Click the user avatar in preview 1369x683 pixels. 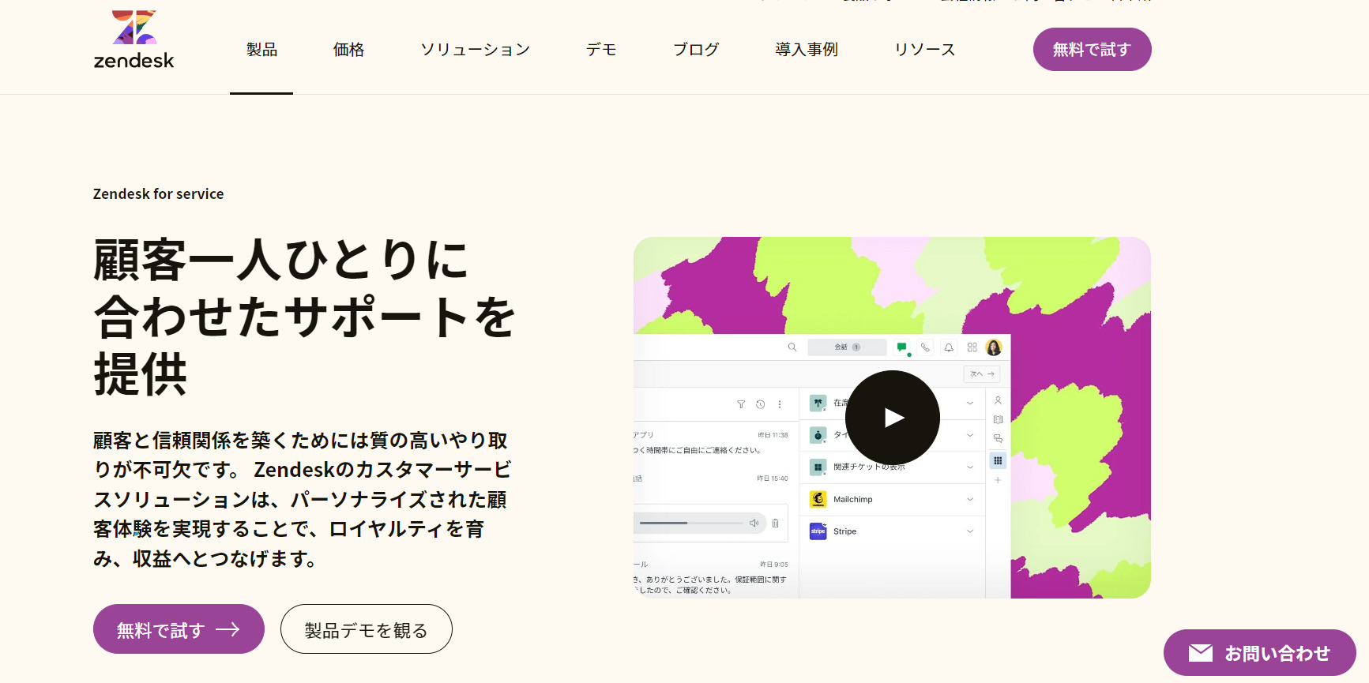[994, 347]
